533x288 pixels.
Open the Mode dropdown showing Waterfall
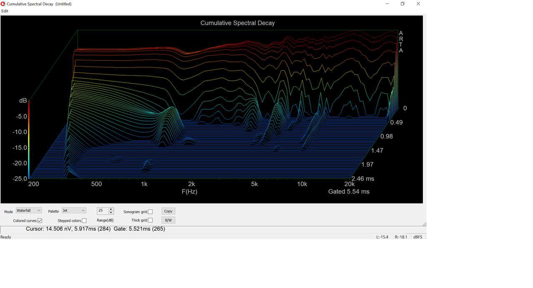click(x=28, y=211)
